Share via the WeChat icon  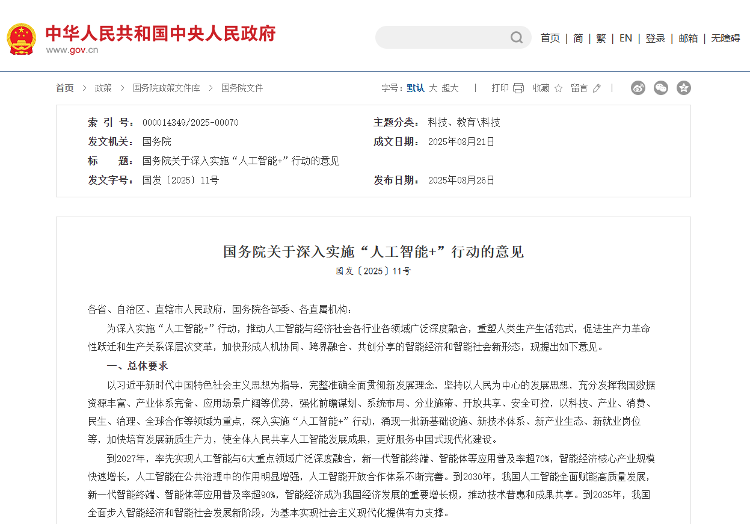(661, 88)
